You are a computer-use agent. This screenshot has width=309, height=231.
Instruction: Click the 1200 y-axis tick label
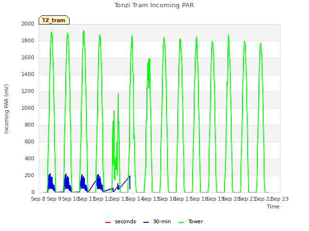click(28, 91)
